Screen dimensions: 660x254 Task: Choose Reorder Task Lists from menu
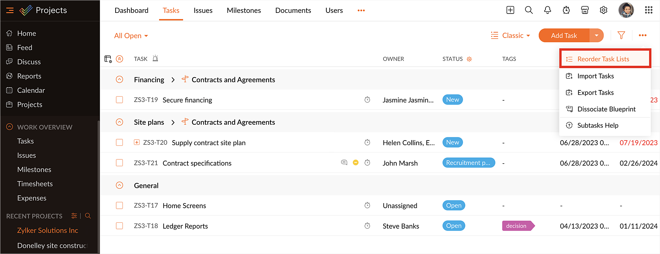(603, 59)
